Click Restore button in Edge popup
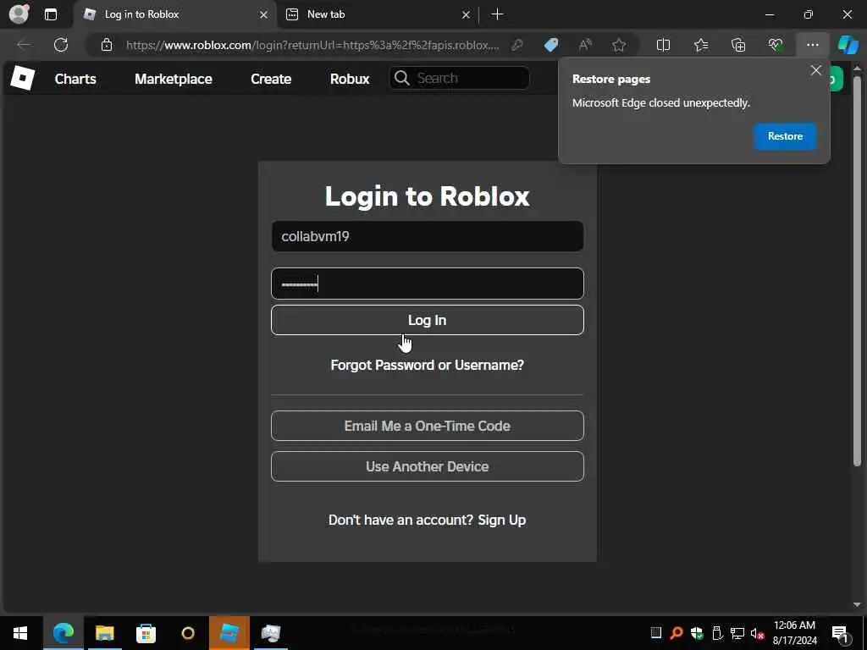The image size is (867, 650). pos(785,136)
